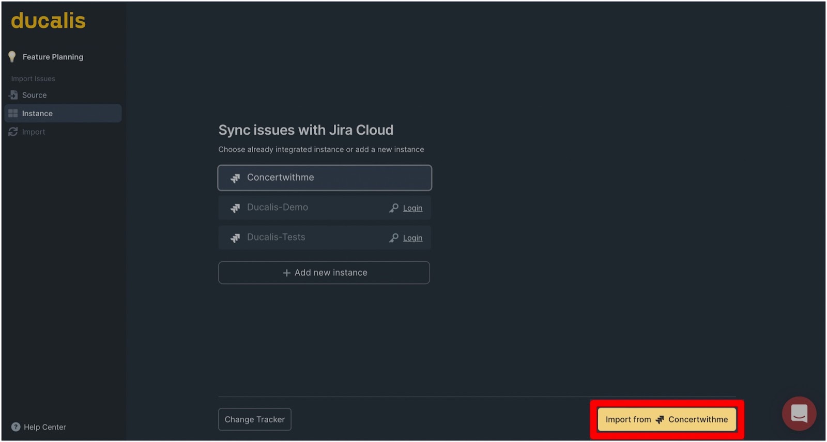Click Login link for Ducalis-Demo
This screenshot has height=442, width=827.
(x=412, y=208)
